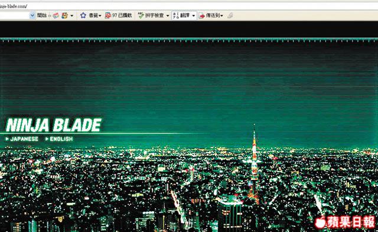Click the colorful icon left of small arrow
Viewport: 378px width, 232px height.
tap(64, 15)
